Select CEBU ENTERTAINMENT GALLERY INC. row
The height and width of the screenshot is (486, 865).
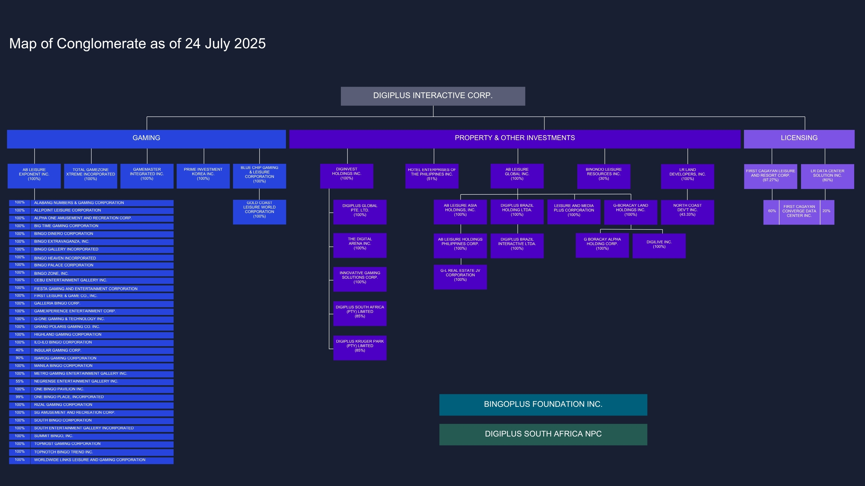(91, 280)
